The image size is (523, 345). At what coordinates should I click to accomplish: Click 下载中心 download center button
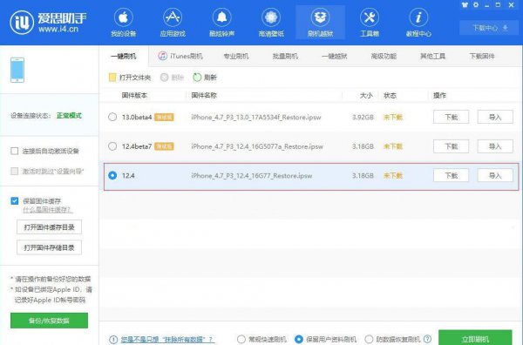click(x=489, y=28)
